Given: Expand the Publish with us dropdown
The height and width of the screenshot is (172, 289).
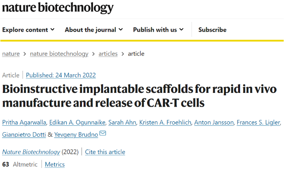Looking at the screenshot, I should pyautogui.click(x=158, y=30).
